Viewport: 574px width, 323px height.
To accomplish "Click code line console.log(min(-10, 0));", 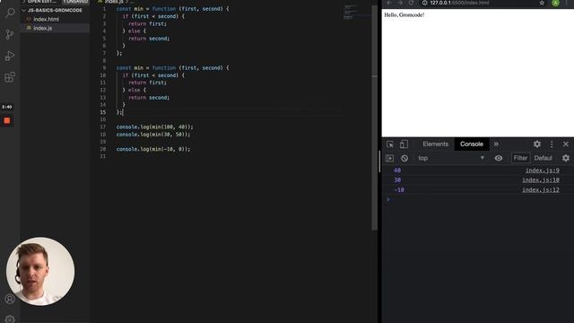I will (153, 149).
